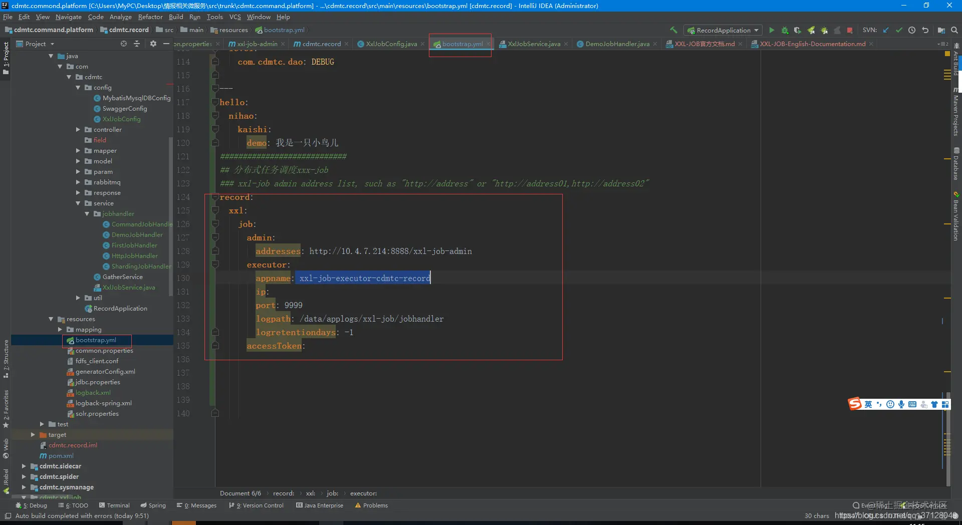Open Favorites tool window
962x525 pixels.
point(6,408)
